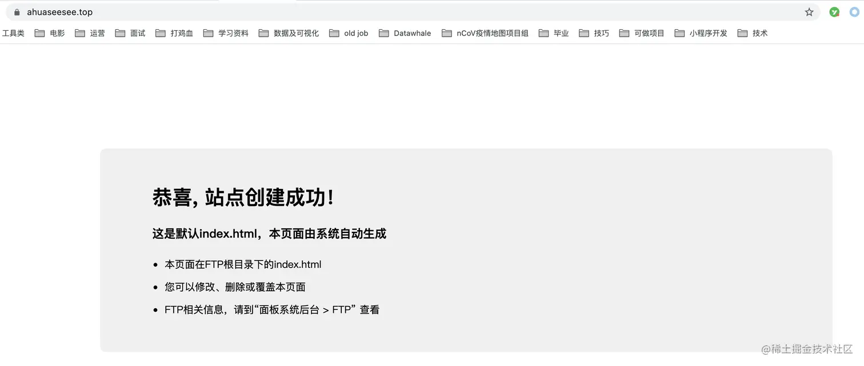
Task: Open the 面试 bookmark folder
Action: 130,33
